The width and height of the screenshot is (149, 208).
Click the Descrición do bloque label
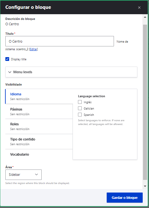(20, 19)
